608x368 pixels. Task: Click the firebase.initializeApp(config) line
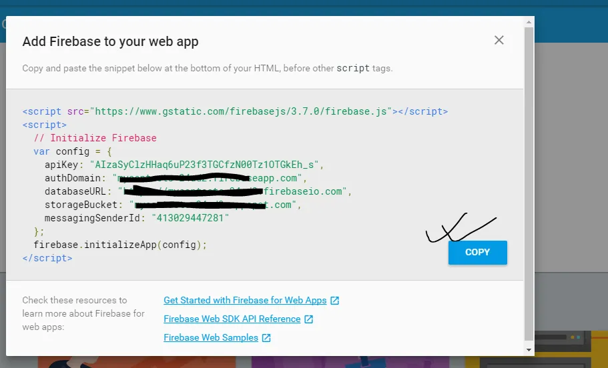[120, 245]
